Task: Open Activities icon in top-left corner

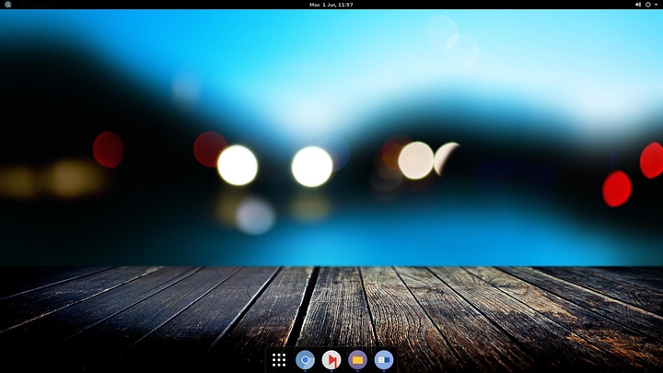Action: pos(8,5)
